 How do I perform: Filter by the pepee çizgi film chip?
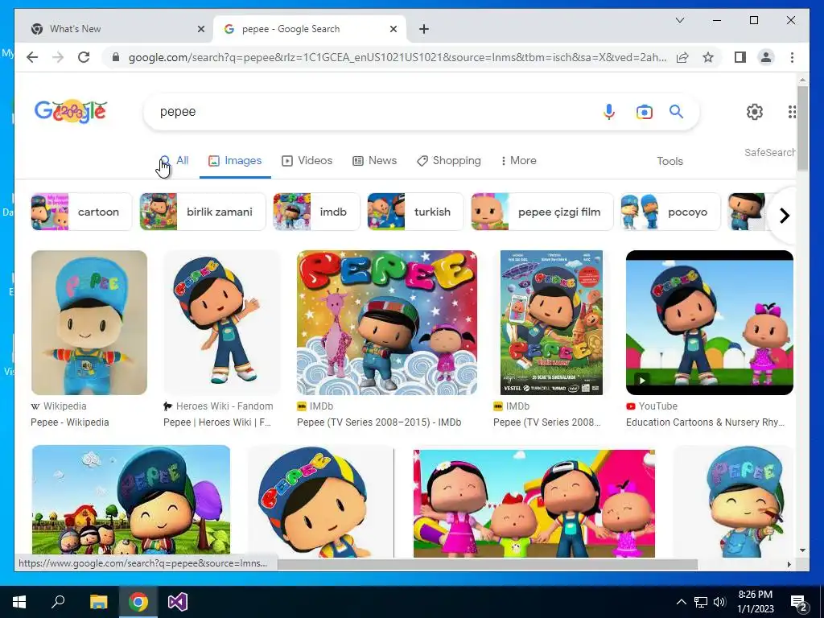pos(542,212)
